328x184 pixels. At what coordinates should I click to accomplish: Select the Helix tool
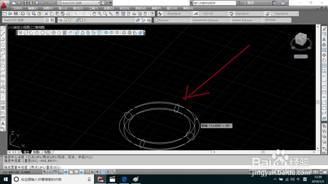pyautogui.click(x=64, y=33)
